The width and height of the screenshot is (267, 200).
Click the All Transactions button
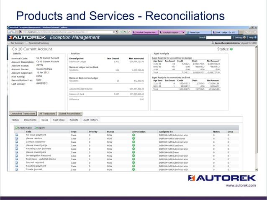pyautogui.click(x=47, y=113)
